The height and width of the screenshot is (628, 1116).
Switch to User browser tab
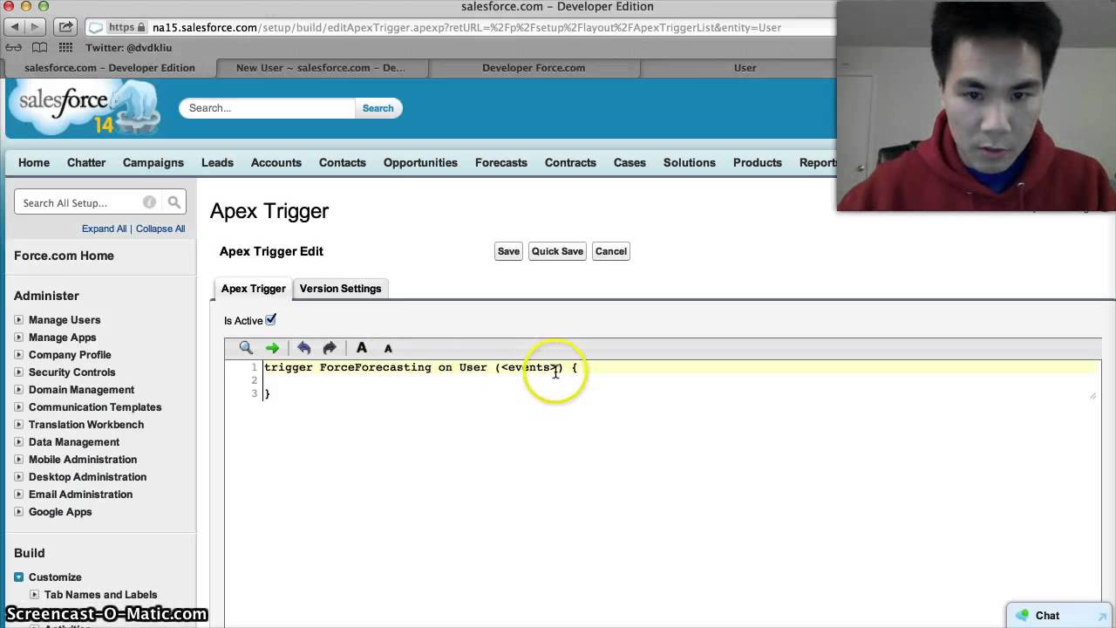pos(745,68)
